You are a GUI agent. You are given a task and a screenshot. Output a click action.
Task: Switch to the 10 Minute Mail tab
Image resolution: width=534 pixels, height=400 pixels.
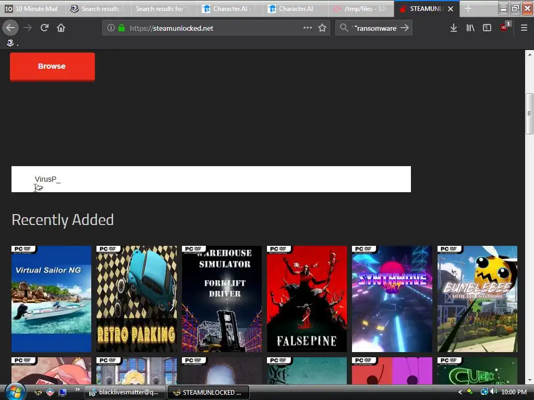33,8
